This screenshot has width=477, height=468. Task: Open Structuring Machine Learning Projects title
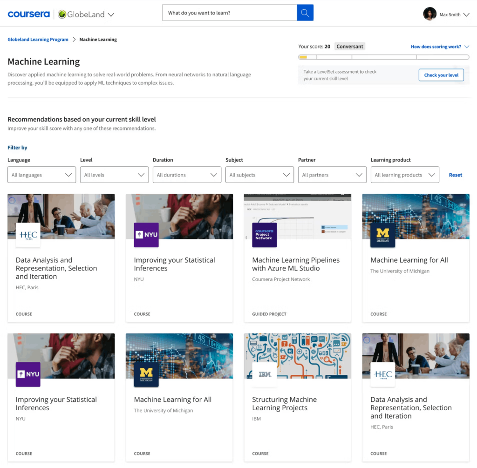pyautogui.click(x=284, y=404)
